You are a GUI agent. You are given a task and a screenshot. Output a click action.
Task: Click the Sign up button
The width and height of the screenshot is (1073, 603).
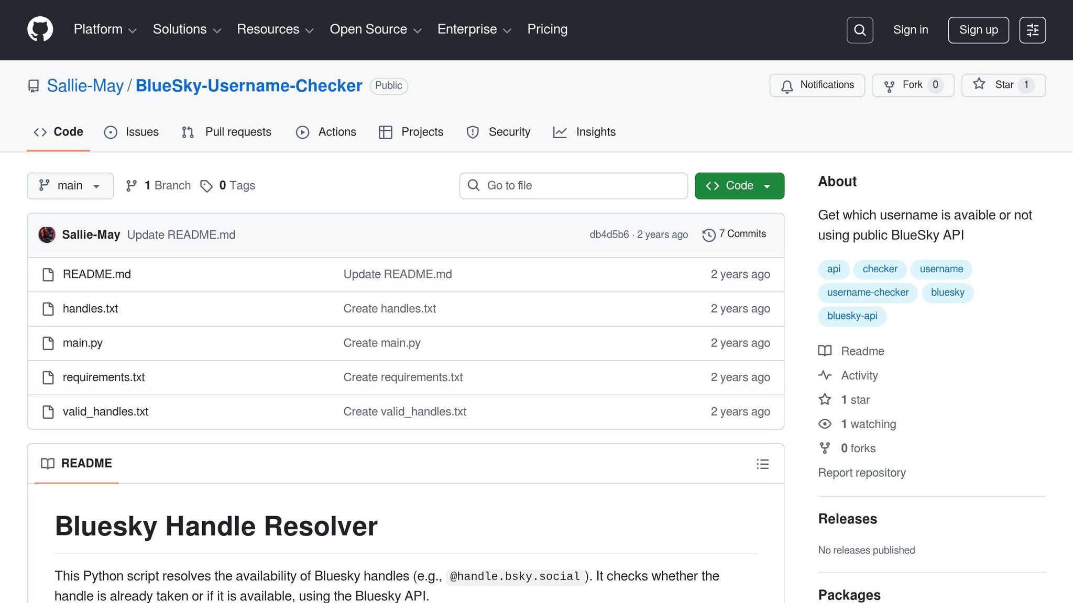(x=978, y=30)
